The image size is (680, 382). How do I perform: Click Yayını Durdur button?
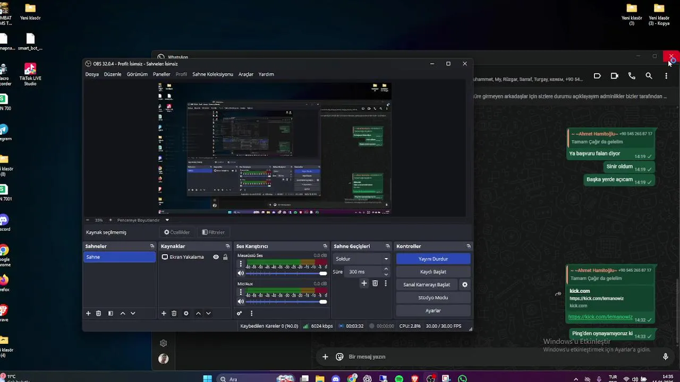(x=433, y=259)
